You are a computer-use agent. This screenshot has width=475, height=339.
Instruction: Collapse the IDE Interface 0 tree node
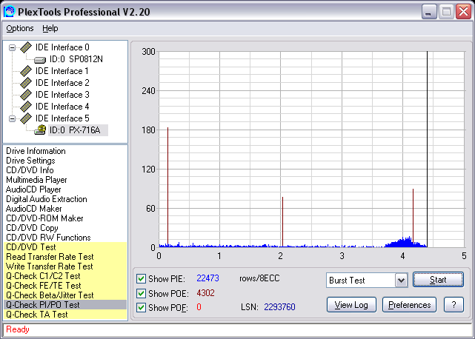pyautogui.click(x=12, y=47)
